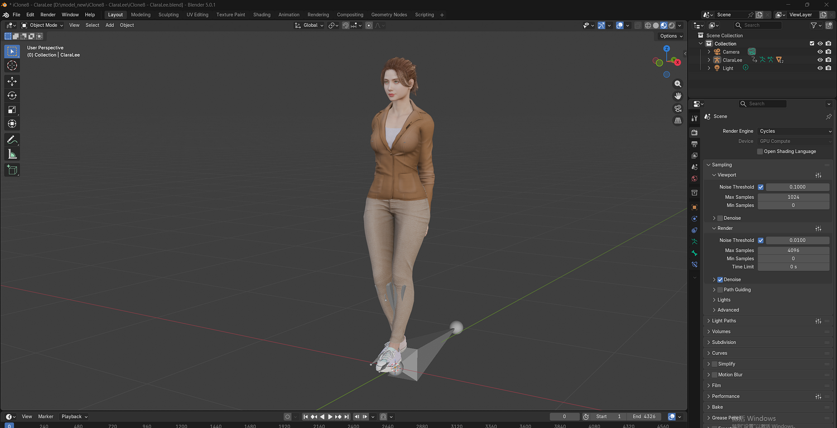The image size is (837, 428).
Task: Open the World properties tab
Action: (x=694, y=179)
